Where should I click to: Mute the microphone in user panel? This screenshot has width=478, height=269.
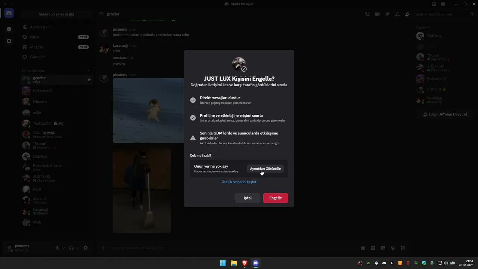pos(58,248)
